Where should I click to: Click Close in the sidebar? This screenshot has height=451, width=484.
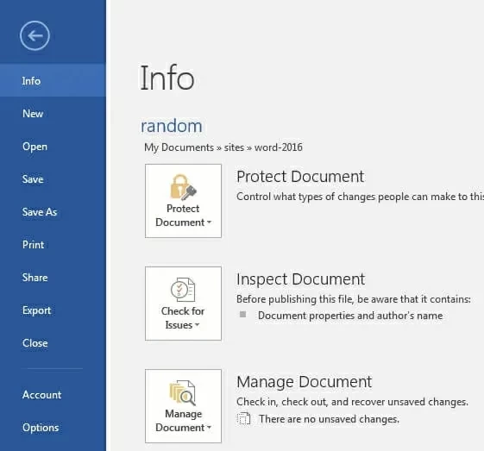(x=53, y=343)
